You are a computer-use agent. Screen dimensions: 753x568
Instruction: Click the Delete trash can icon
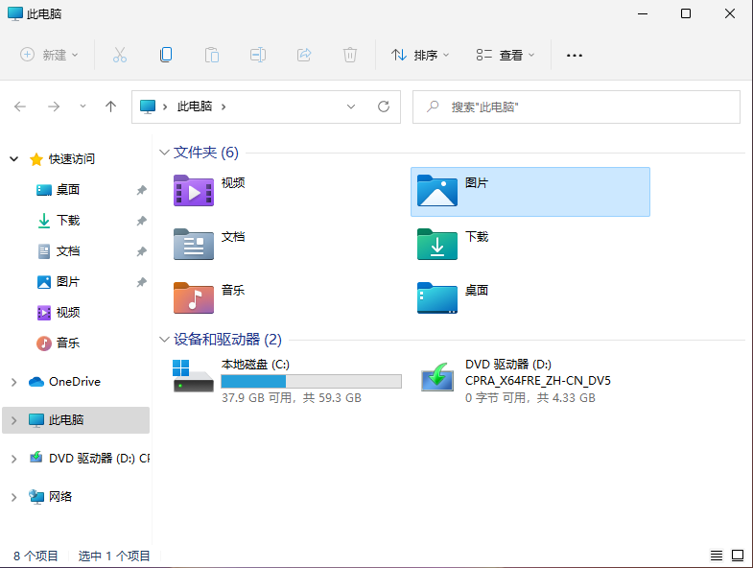(350, 55)
